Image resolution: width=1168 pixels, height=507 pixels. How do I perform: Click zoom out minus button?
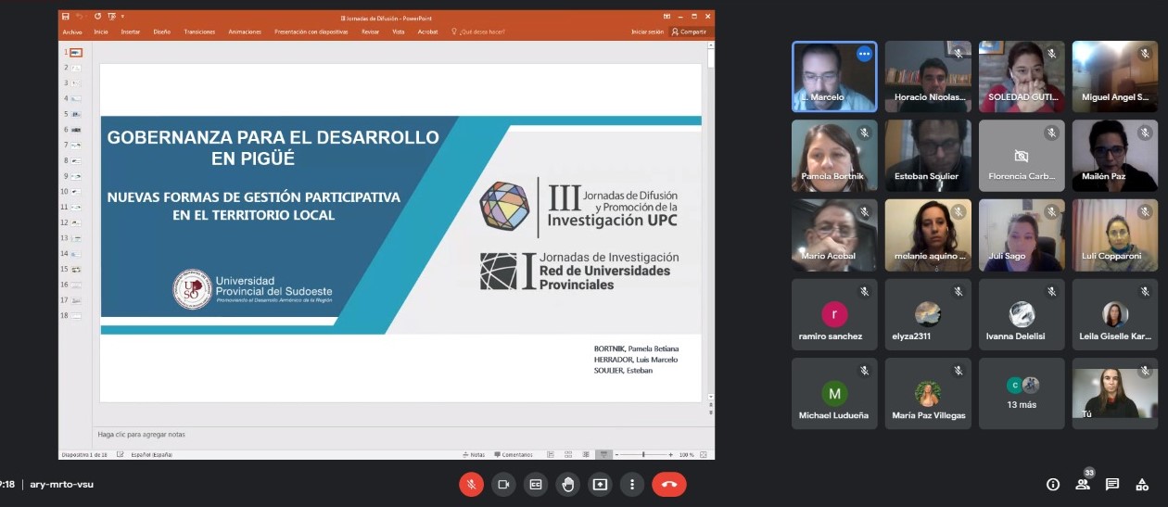(x=617, y=455)
